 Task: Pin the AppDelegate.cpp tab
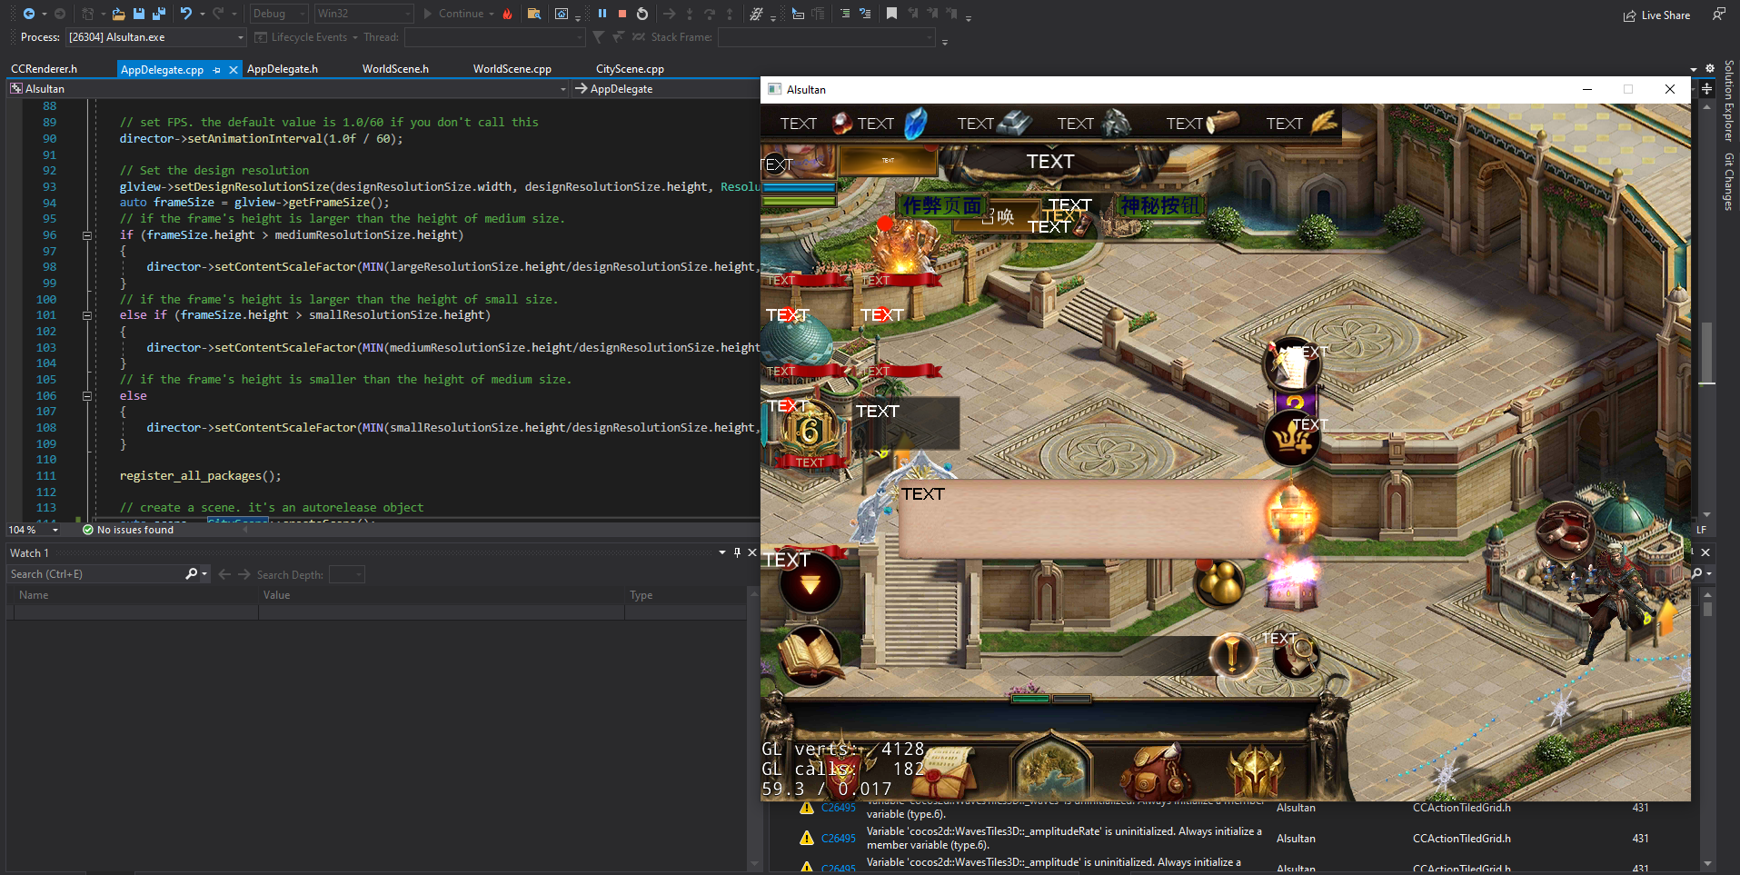pos(216,70)
